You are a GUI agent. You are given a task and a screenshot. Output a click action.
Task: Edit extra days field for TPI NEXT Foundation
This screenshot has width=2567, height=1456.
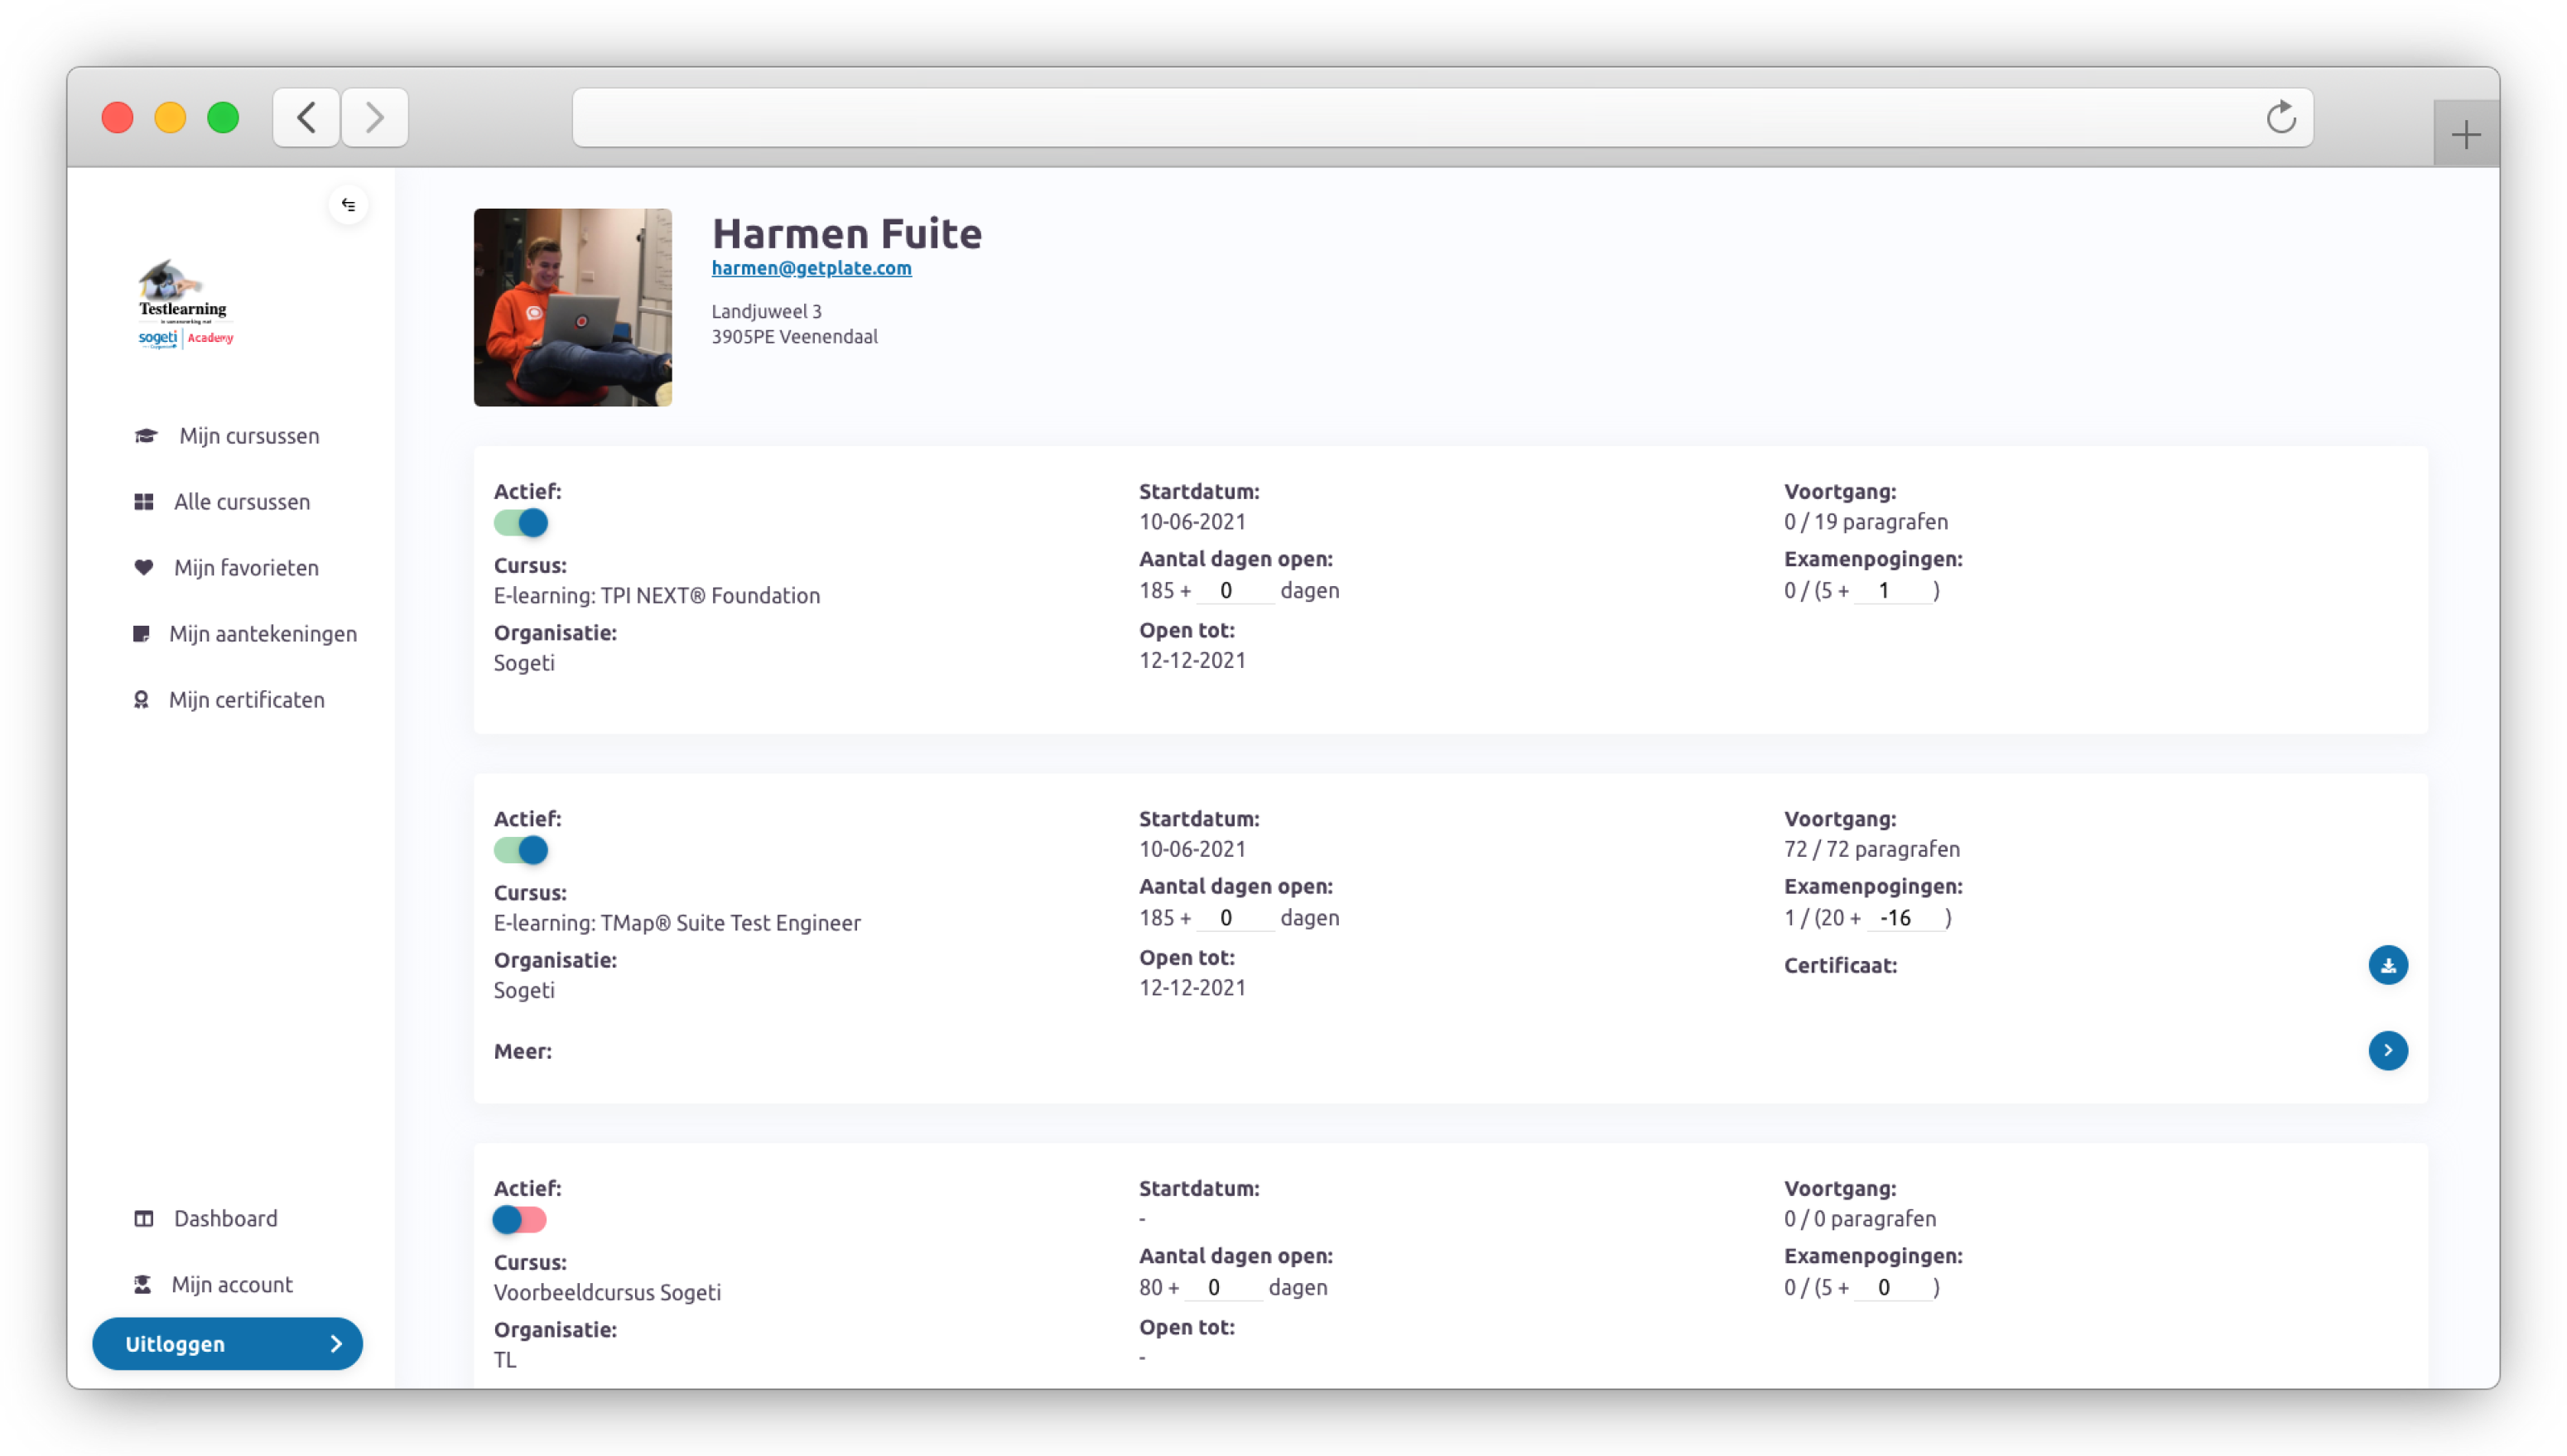point(1235,591)
